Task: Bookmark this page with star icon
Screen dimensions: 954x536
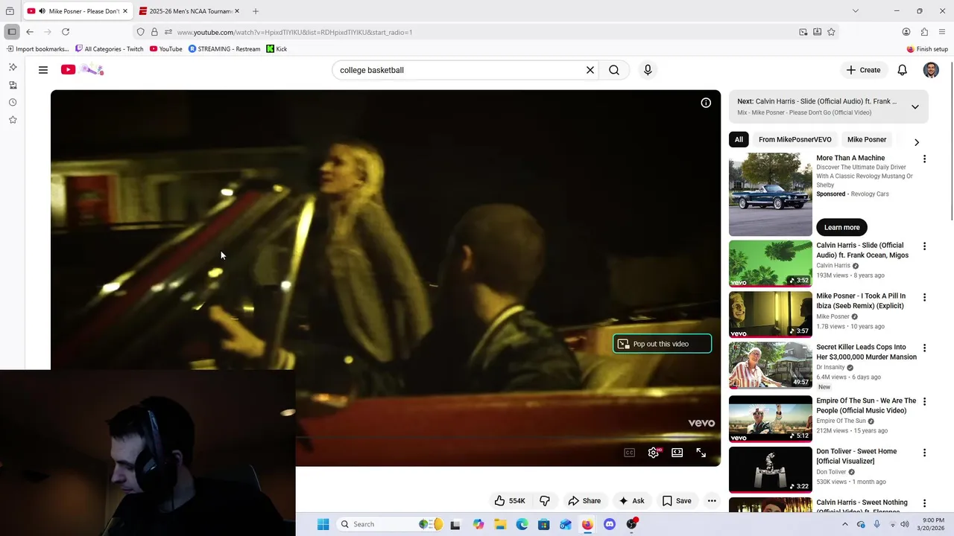Action: coord(831,32)
